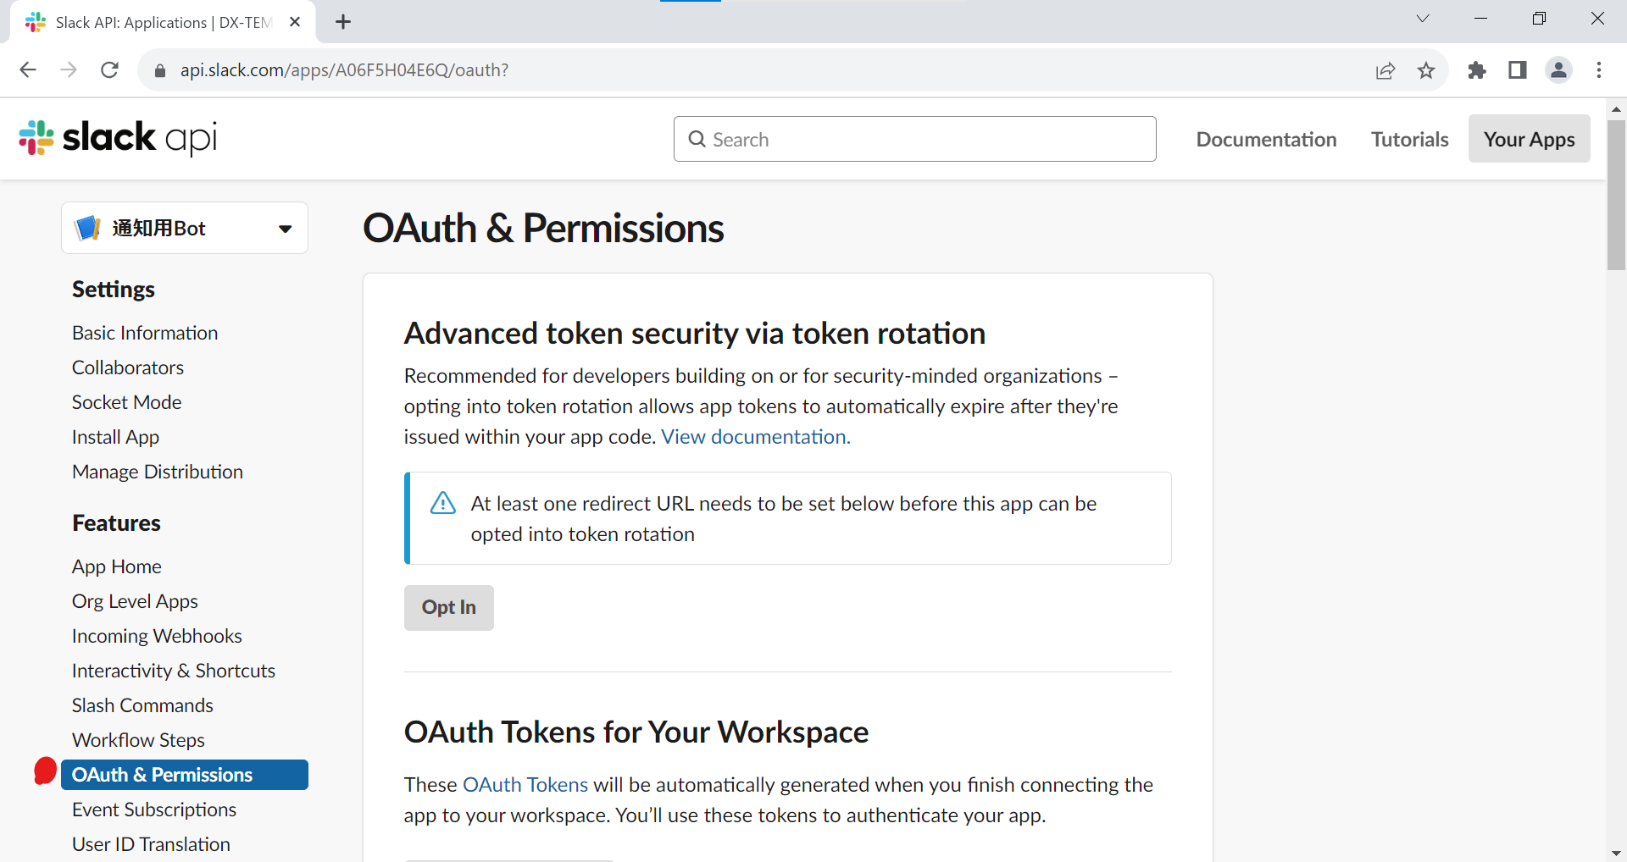Open the browser extensions puzzle icon
The height and width of the screenshot is (862, 1627).
point(1477,70)
